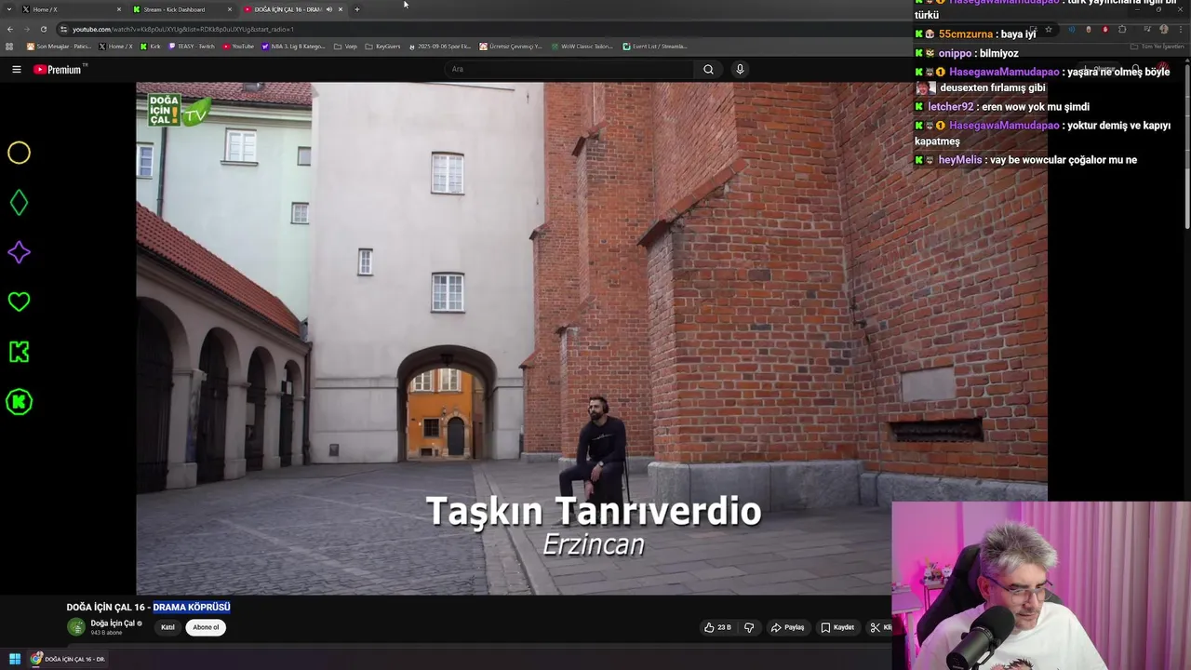Click the YouTube search magnifier button
Image resolution: width=1191 pixels, height=670 pixels.
tap(708, 69)
